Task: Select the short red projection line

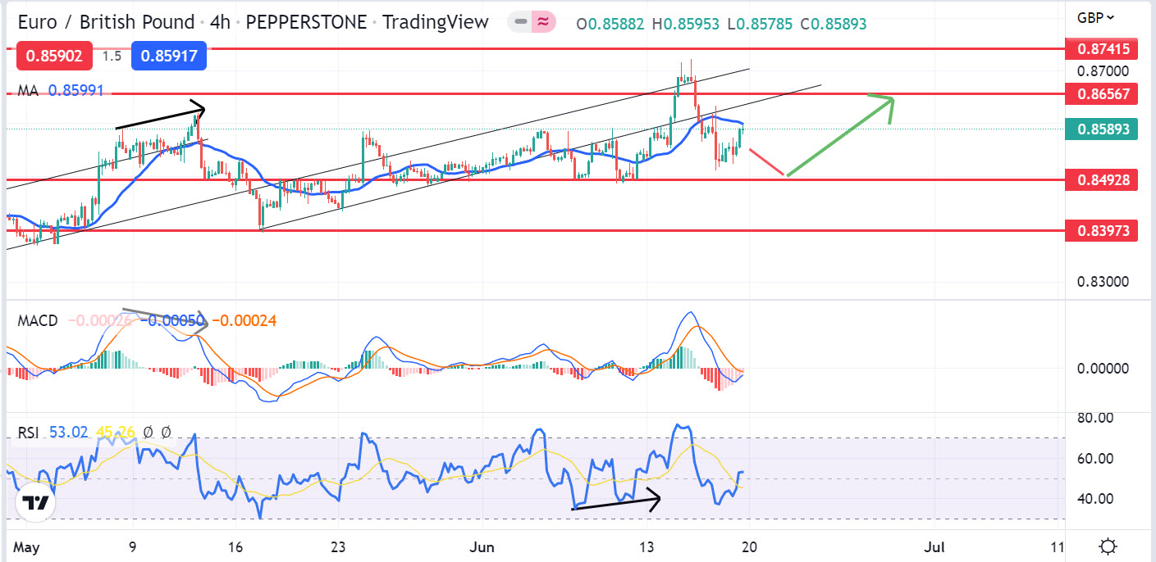Action: pos(767,162)
